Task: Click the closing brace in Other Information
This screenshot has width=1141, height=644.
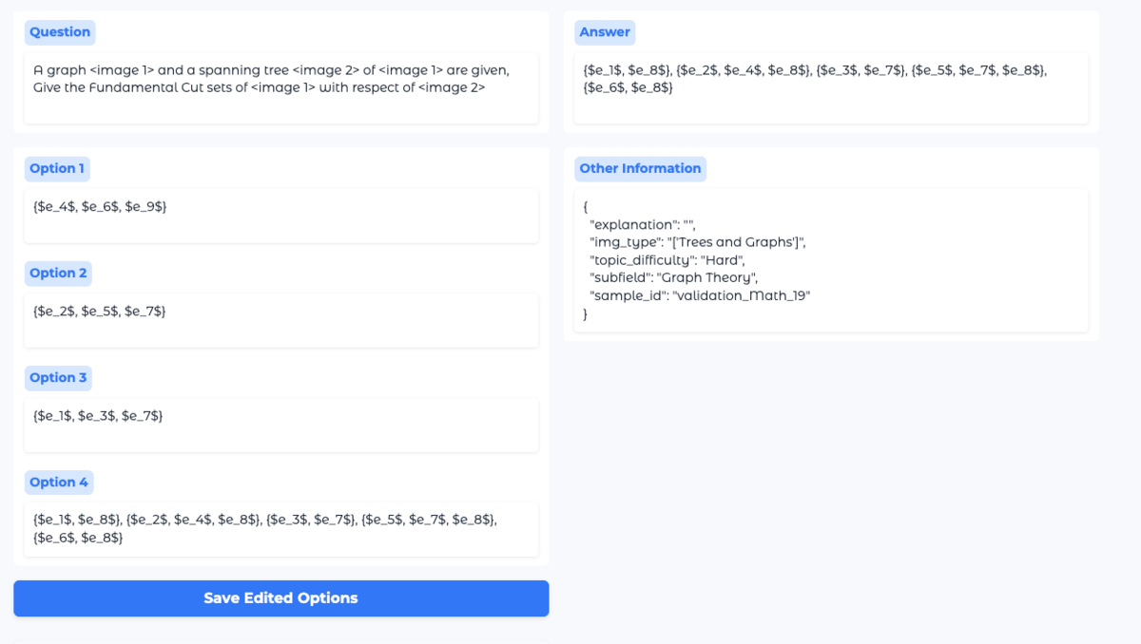Action: [x=586, y=314]
